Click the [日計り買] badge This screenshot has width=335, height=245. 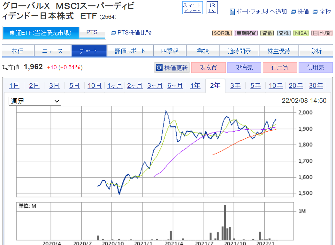tap(322, 33)
